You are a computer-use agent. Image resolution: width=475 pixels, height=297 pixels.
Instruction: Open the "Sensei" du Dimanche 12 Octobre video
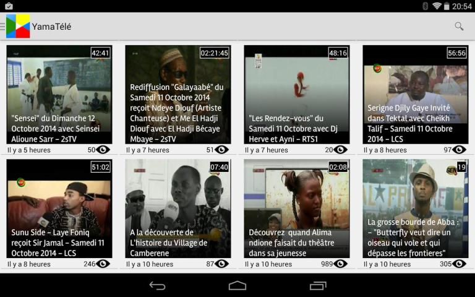point(59,95)
